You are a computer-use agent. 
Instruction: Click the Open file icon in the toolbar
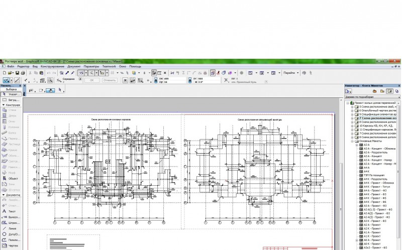click(10, 73)
